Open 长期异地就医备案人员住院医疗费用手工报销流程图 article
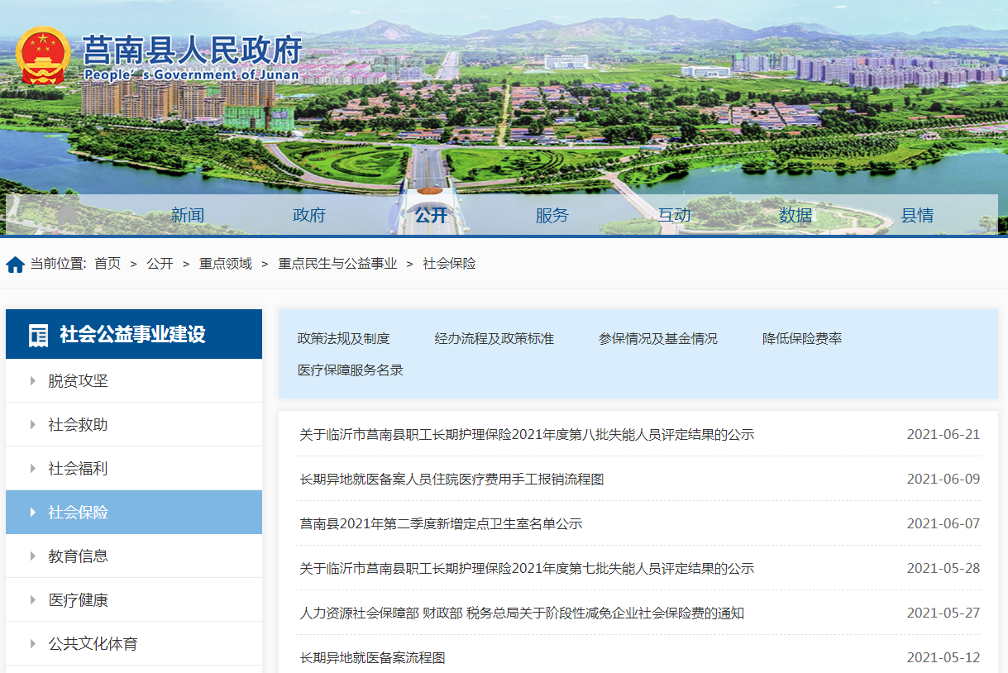 (451, 480)
